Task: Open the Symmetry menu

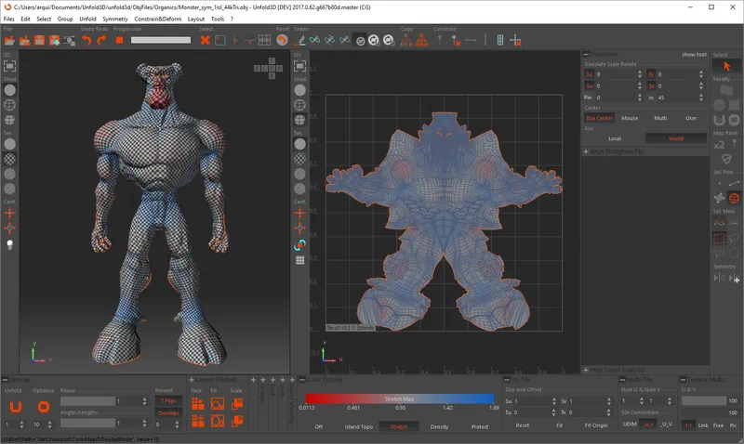Action: tap(115, 19)
